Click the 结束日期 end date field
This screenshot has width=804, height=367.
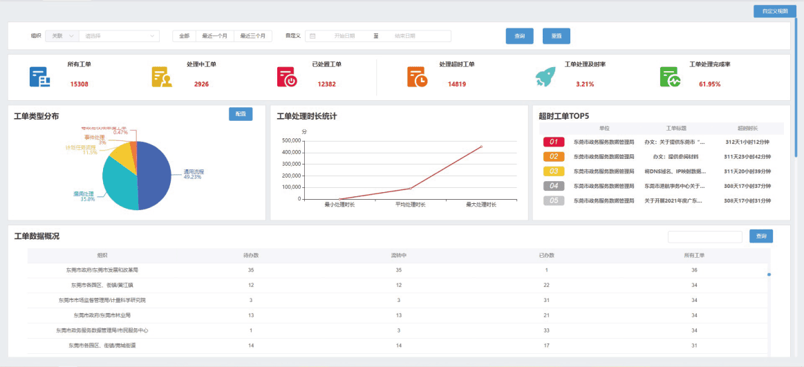coord(405,36)
